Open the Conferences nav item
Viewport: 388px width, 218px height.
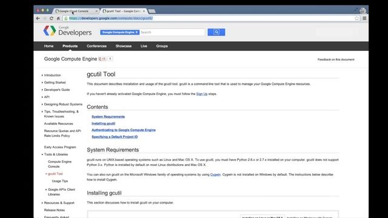97,46
